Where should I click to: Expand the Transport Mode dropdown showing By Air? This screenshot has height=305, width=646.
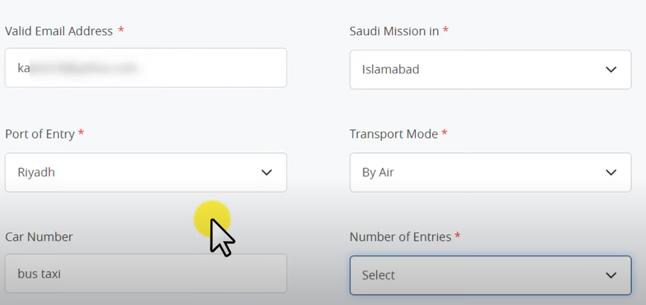click(490, 172)
